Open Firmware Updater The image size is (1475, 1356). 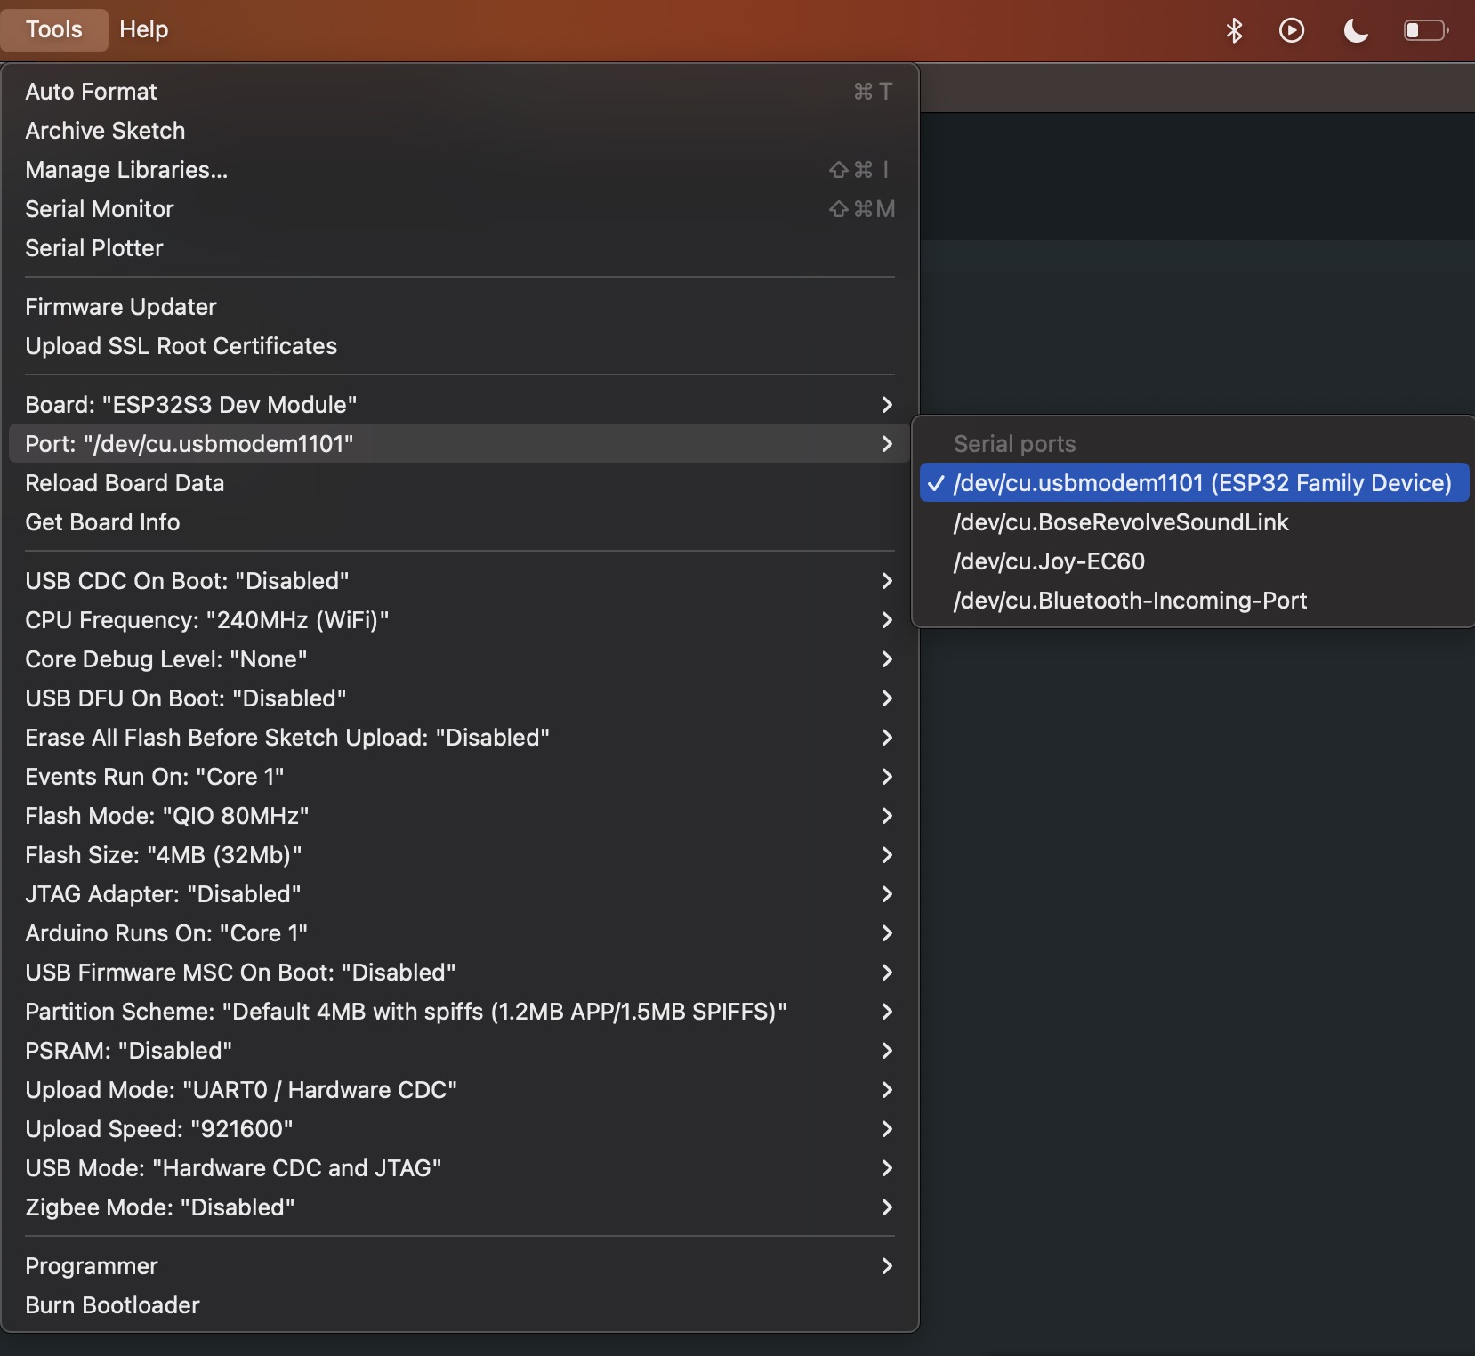(x=460, y=307)
